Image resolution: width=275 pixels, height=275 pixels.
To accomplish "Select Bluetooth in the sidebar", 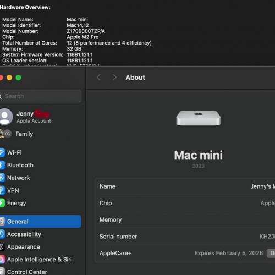I will click(x=40, y=165).
